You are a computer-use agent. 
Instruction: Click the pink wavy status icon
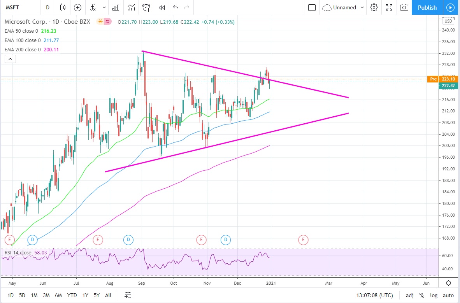pyautogui.click(x=108, y=21)
